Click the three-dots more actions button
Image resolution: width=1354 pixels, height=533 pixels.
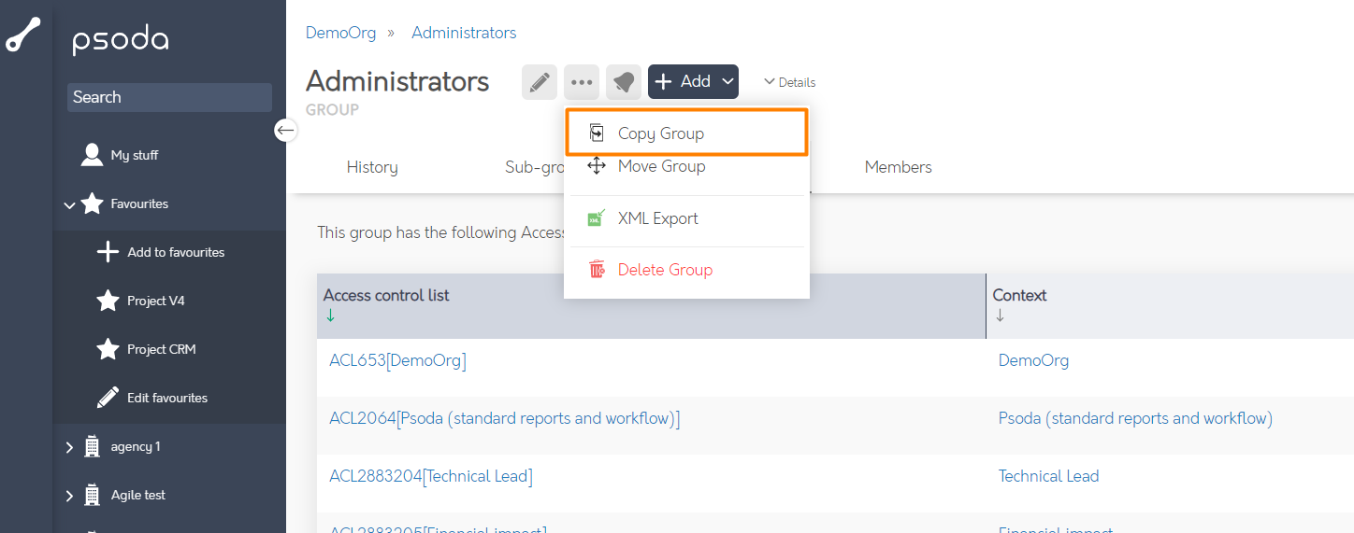(x=582, y=82)
